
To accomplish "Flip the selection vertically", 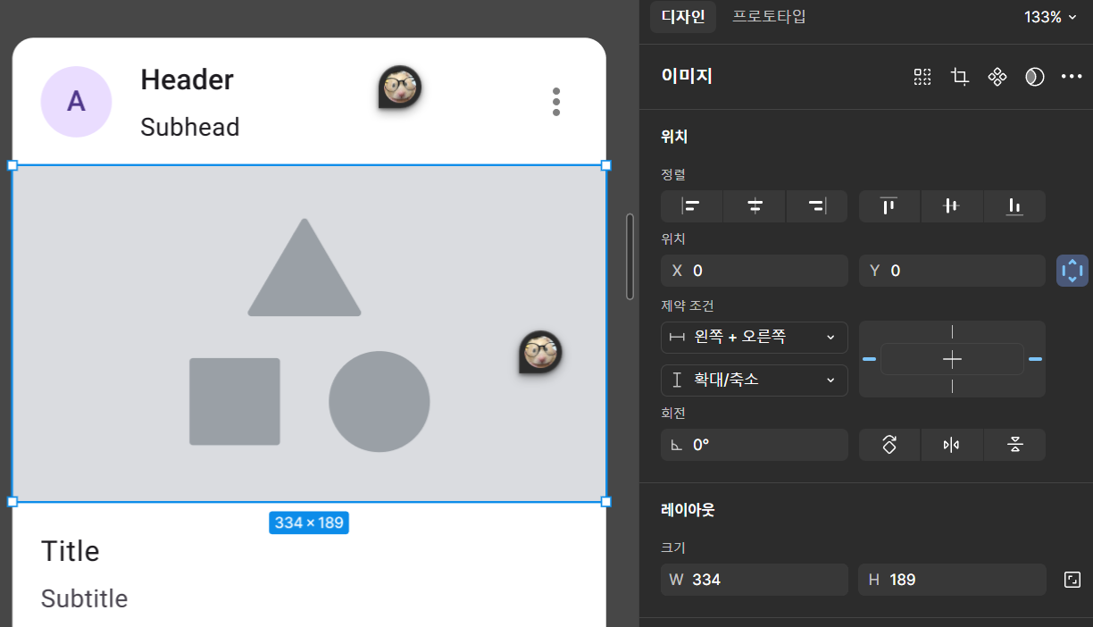I will [x=1014, y=445].
